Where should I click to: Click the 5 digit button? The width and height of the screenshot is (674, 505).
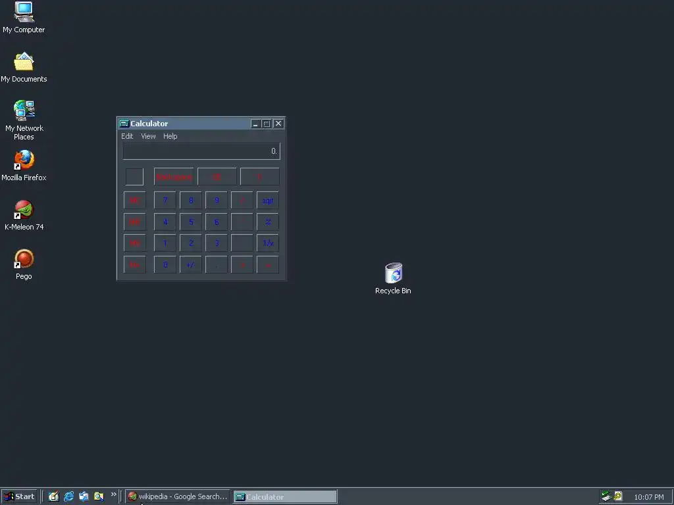(191, 222)
